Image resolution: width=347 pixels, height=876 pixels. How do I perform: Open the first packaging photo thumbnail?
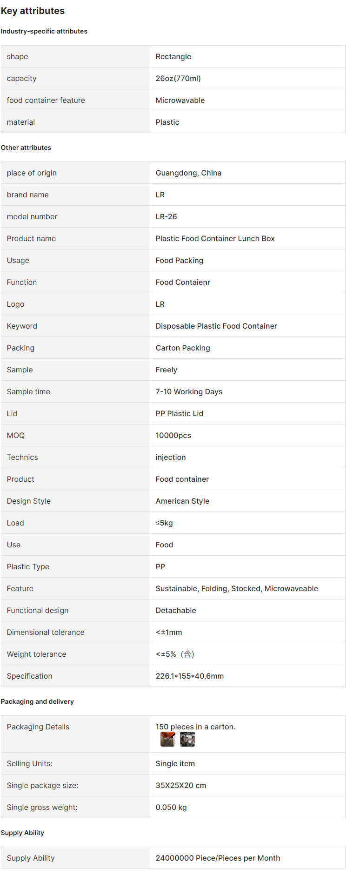pos(168,739)
